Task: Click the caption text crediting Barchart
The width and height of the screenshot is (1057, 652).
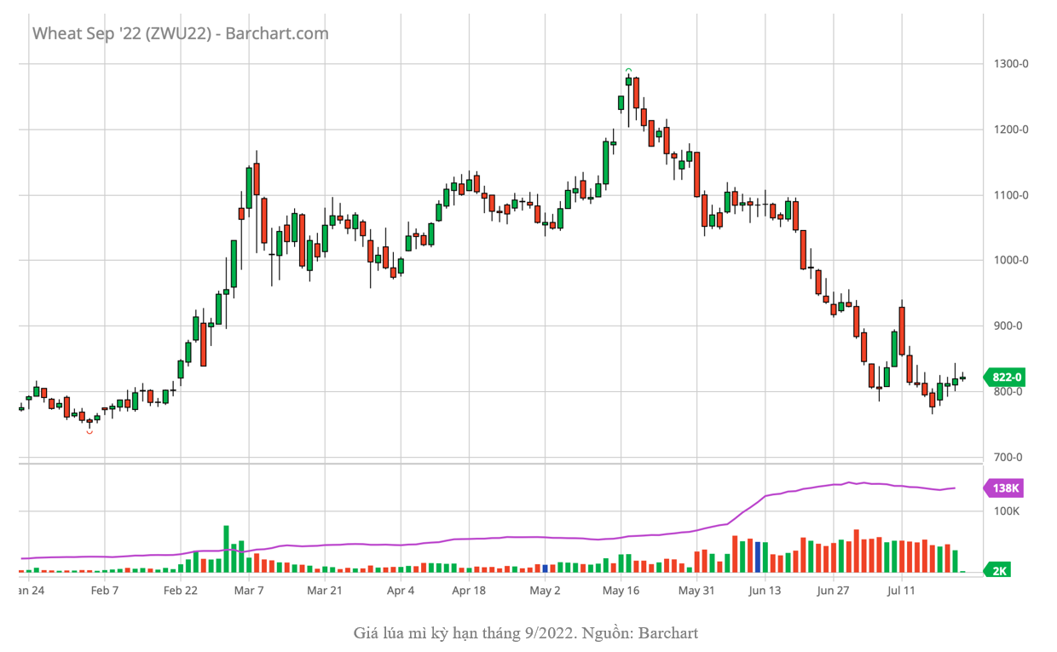Action: (x=526, y=633)
